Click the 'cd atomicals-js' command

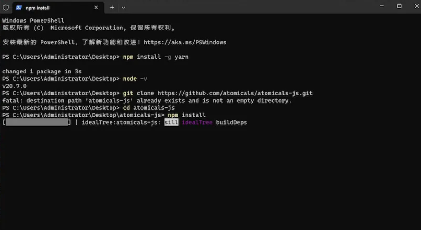(149, 108)
